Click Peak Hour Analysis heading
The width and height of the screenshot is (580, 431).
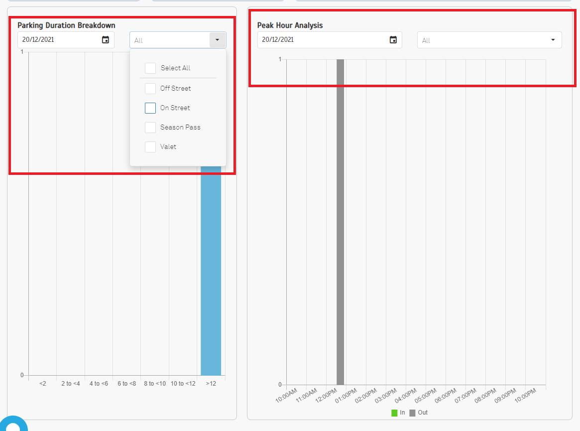tap(290, 25)
